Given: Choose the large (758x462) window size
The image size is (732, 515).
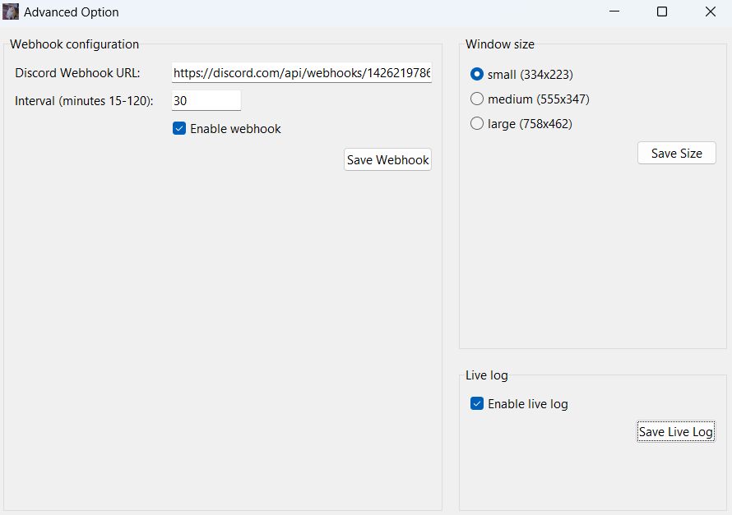Looking at the screenshot, I should coord(477,123).
